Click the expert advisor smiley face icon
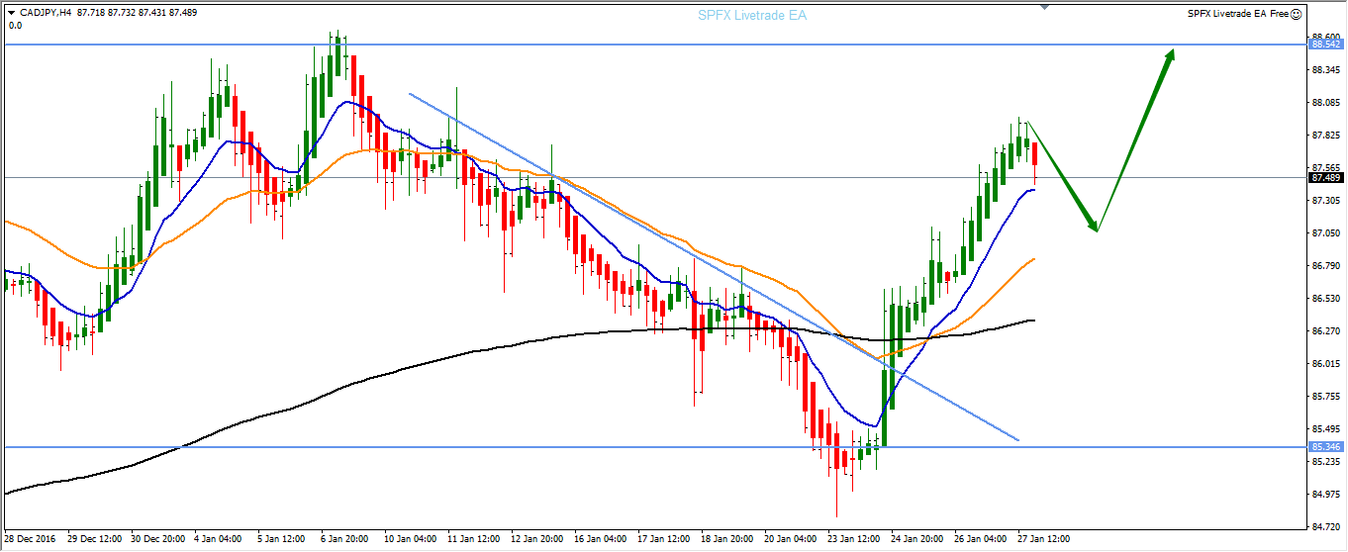 coord(1298,14)
